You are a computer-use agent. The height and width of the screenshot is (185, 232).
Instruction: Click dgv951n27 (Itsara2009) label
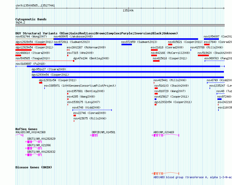(49, 69)
